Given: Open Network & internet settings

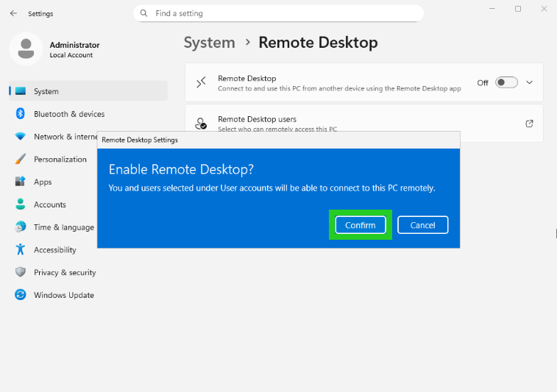Looking at the screenshot, I should 53,136.
